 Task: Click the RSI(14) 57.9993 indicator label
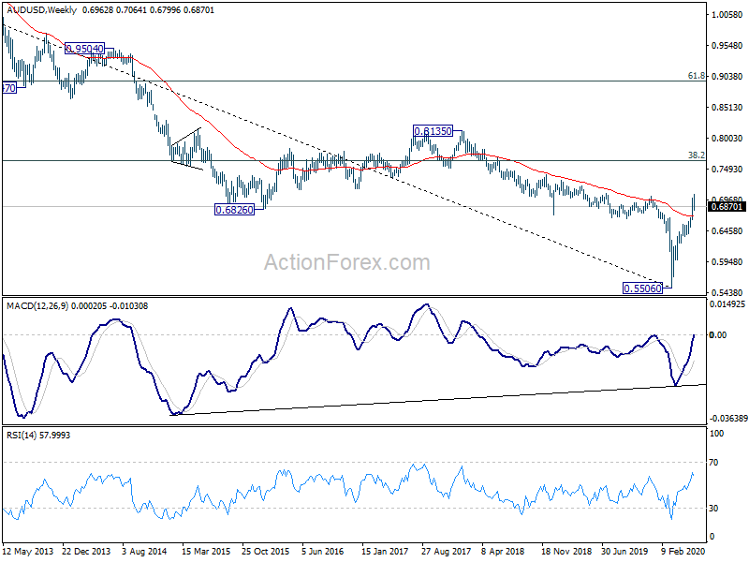point(38,436)
